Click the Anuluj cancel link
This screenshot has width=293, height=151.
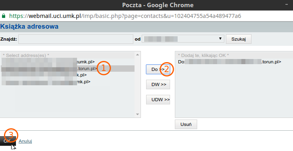[x=25, y=141]
